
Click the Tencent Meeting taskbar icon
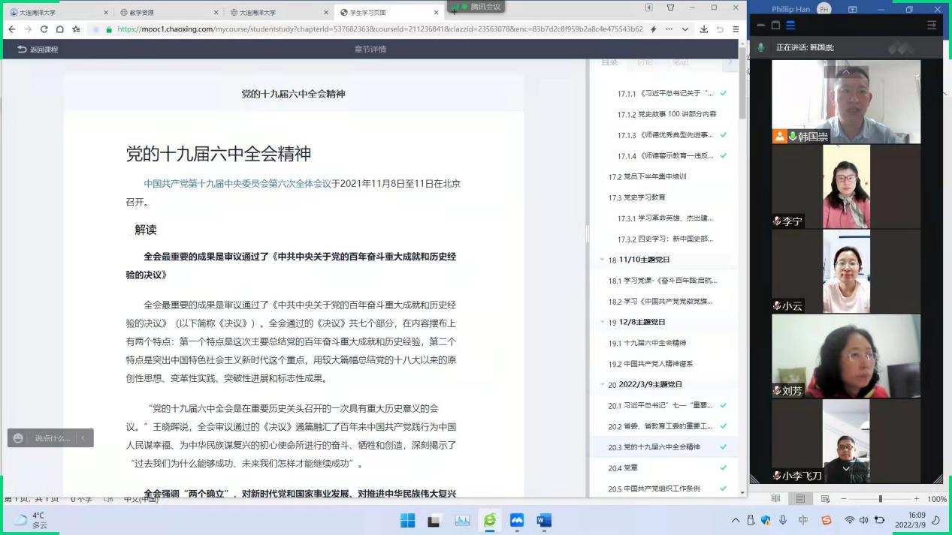pos(517,520)
